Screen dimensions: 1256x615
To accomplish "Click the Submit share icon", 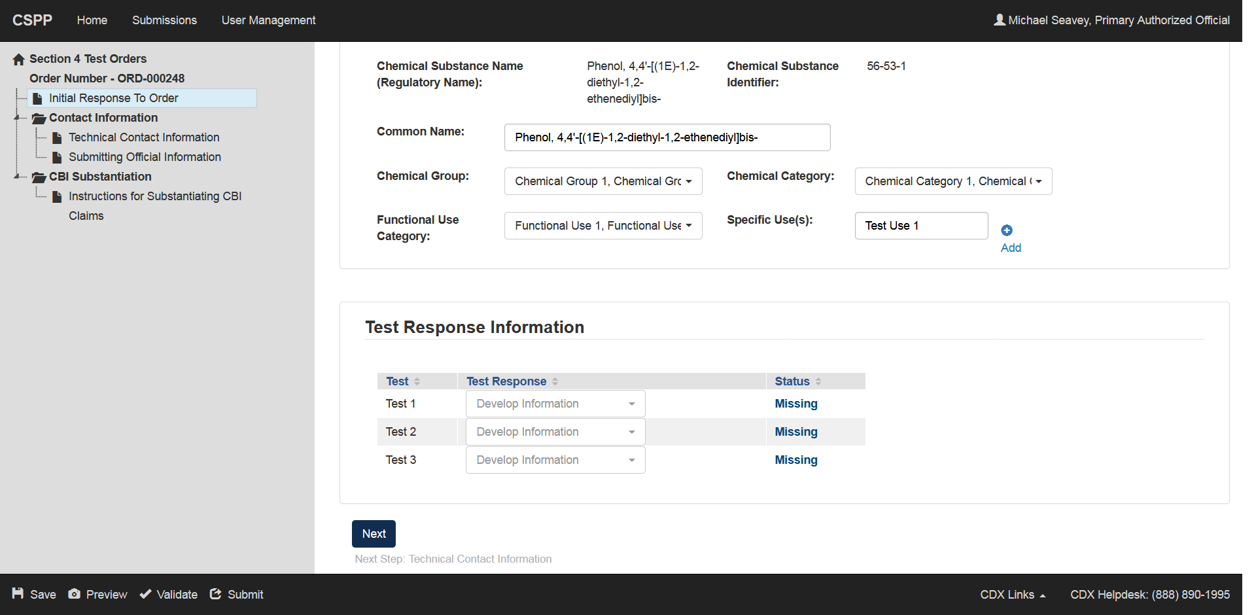I will (215, 593).
